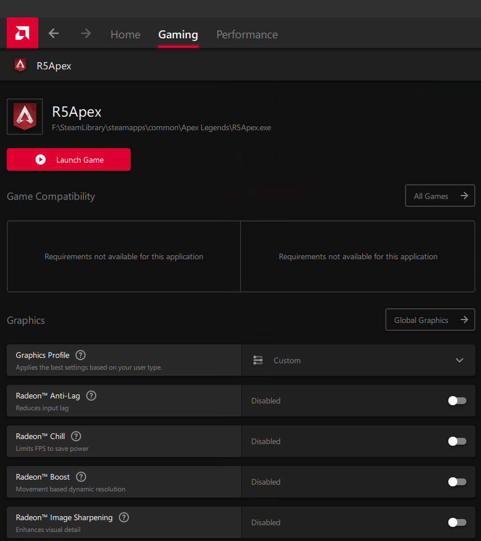Enable Radeon Image Sharpening switch
The width and height of the screenshot is (481, 541).
coord(457,522)
